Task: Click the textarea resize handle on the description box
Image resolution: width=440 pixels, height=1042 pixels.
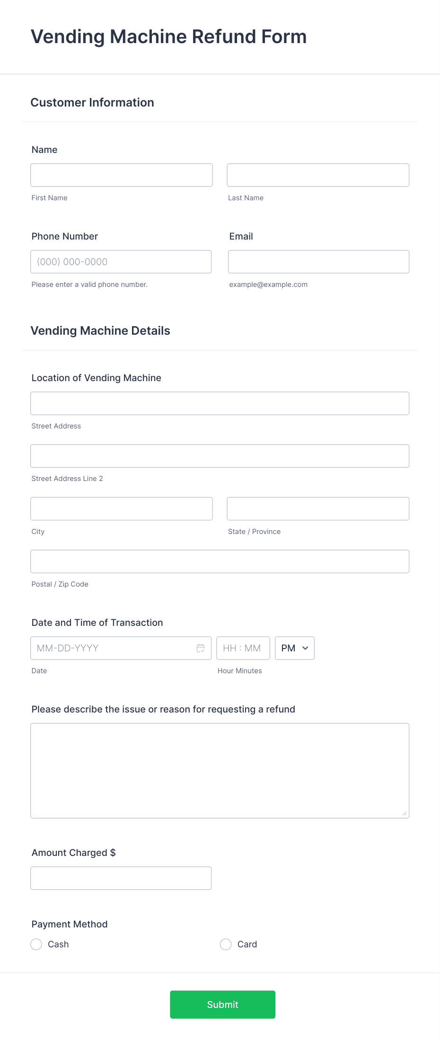Action: pyautogui.click(x=405, y=813)
